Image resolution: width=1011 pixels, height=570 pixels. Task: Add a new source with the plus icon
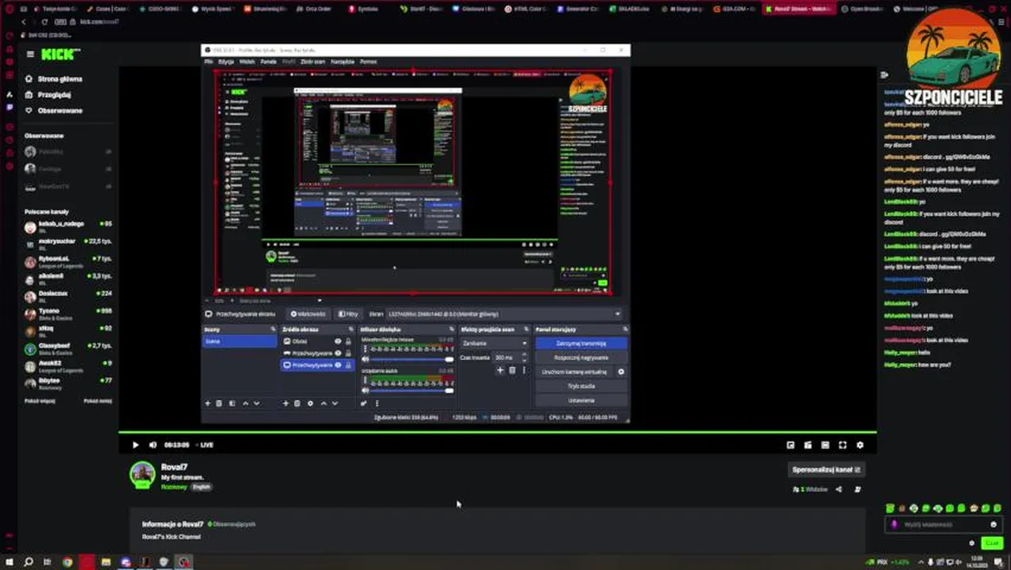pyautogui.click(x=286, y=404)
